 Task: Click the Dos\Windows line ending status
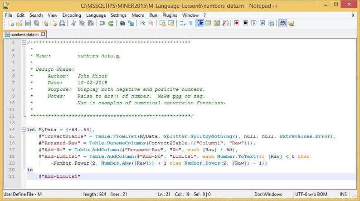pyautogui.click(x=268, y=194)
